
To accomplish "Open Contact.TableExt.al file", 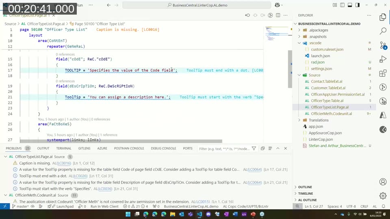I will coord(327,82).
